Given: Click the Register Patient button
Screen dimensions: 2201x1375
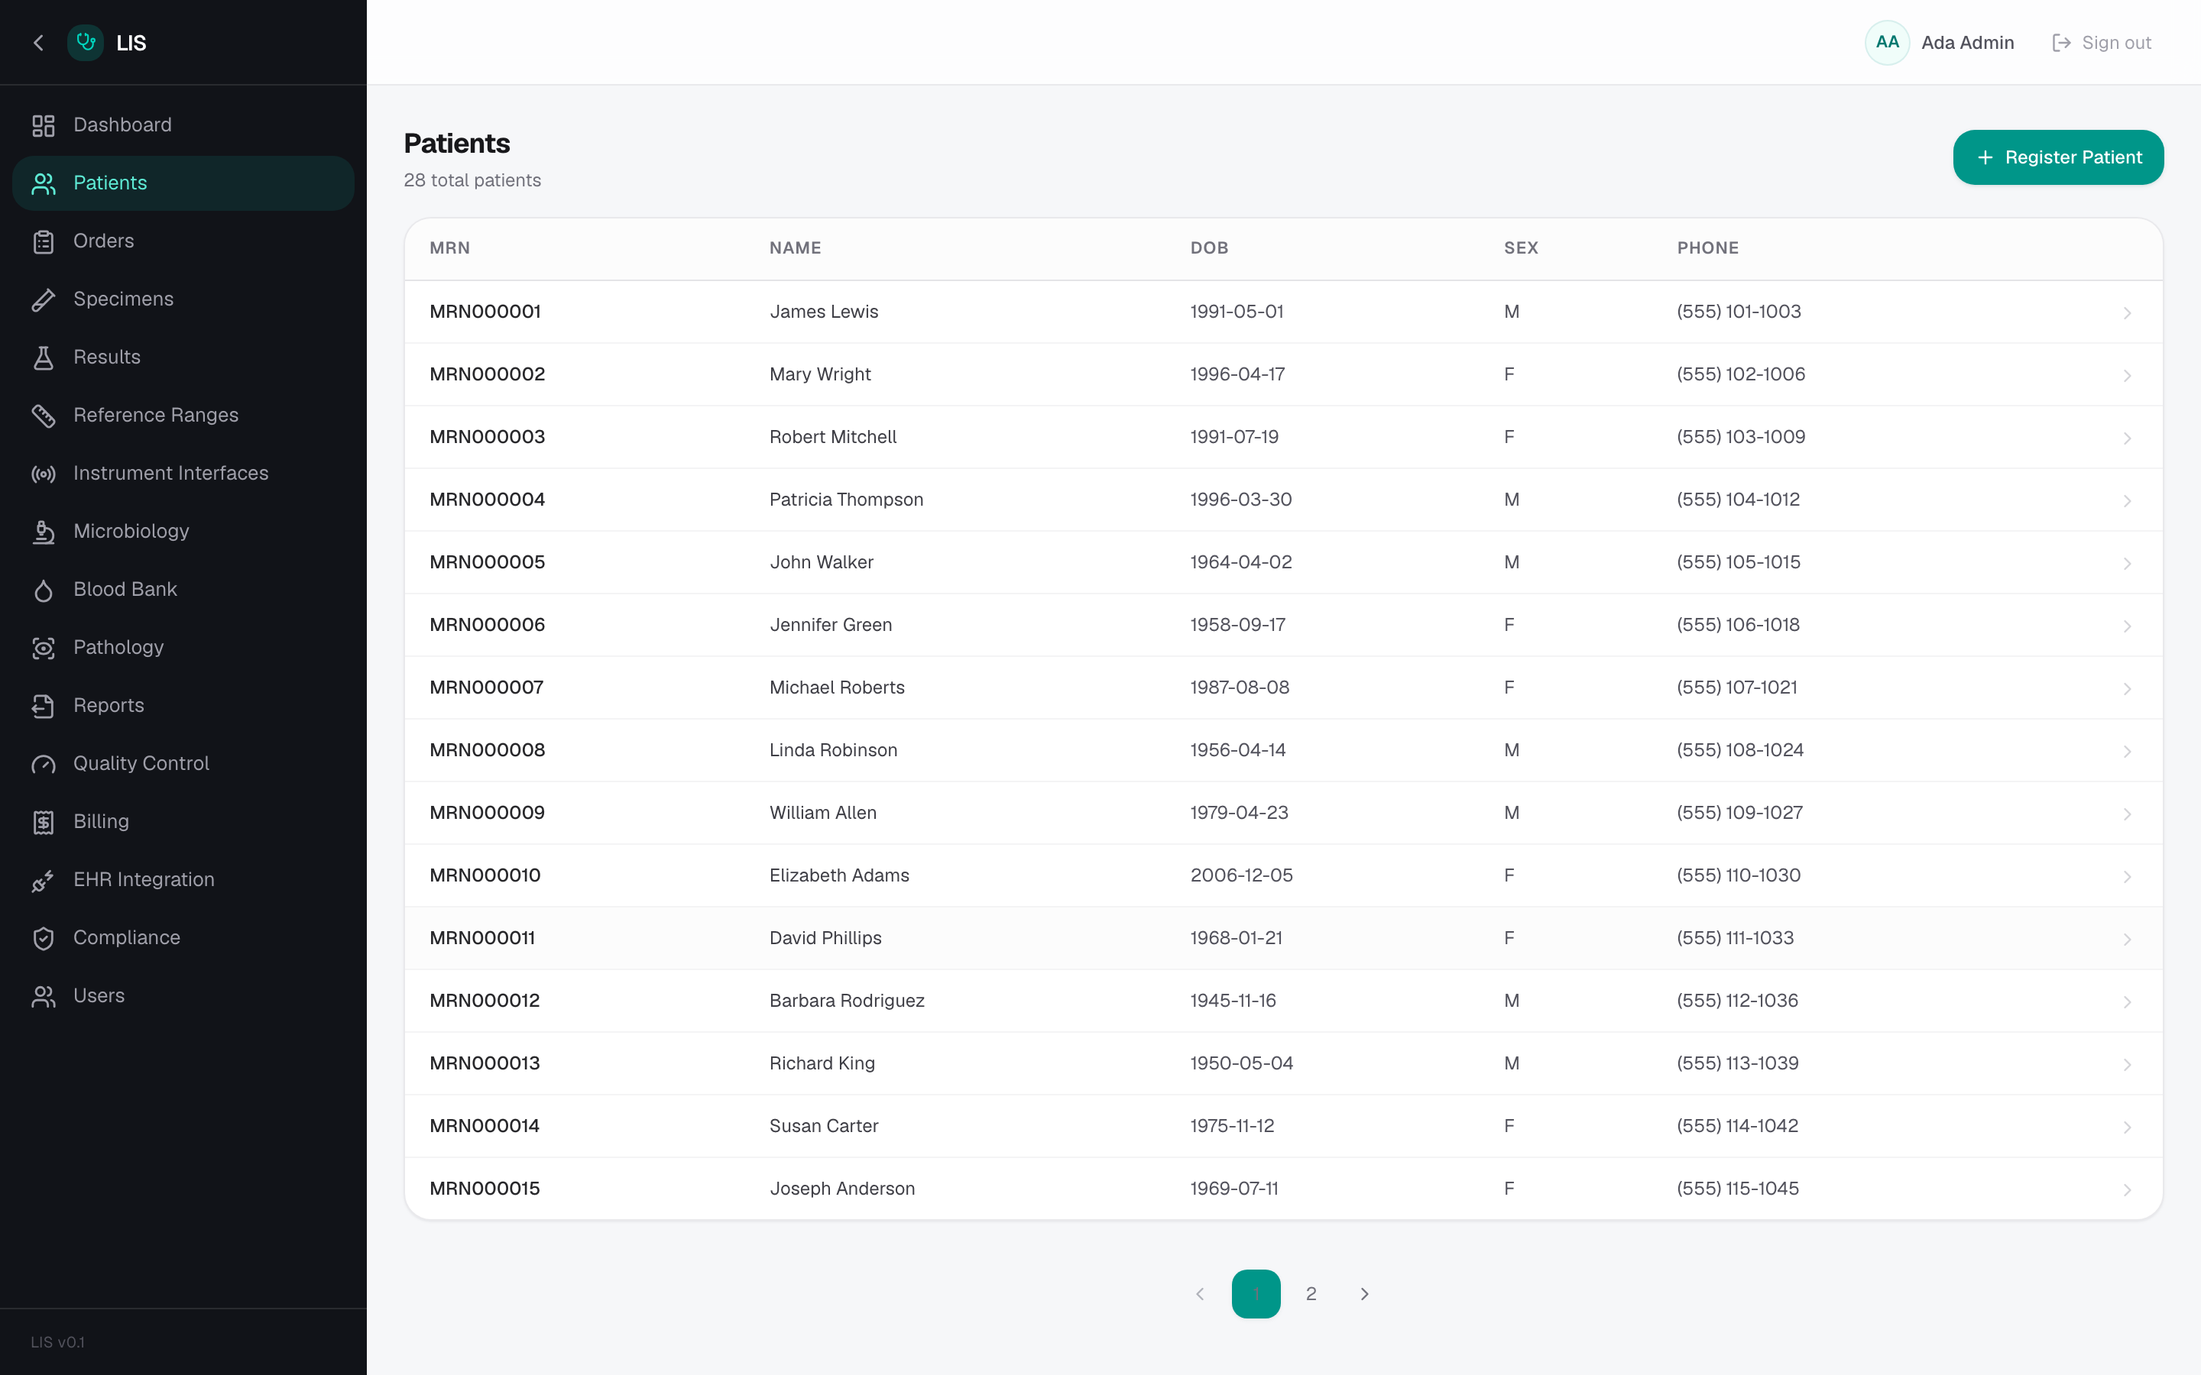Looking at the screenshot, I should (x=2058, y=157).
